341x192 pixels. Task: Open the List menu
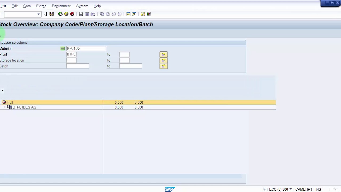[x=3, y=6]
